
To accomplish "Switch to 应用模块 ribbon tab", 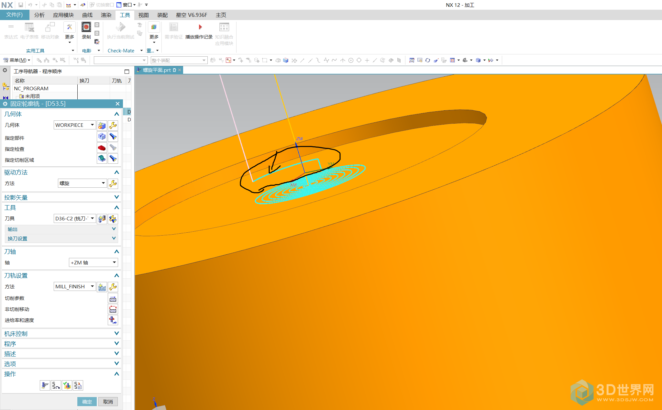I will pyautogui.click(x=63, y=15).
